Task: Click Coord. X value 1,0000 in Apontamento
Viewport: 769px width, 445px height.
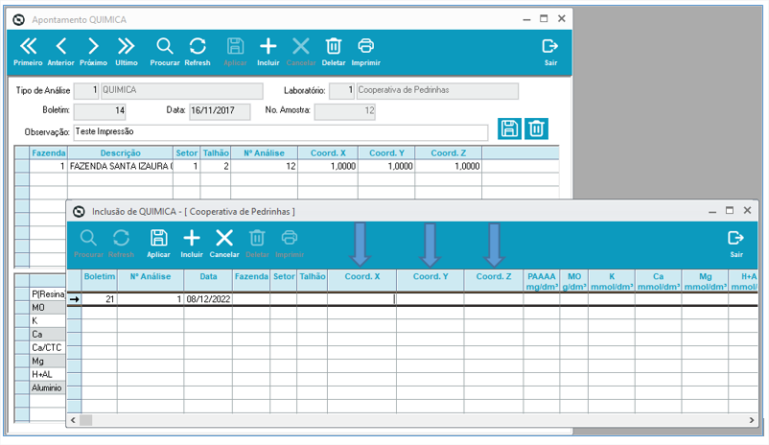Action: [328, 166]
